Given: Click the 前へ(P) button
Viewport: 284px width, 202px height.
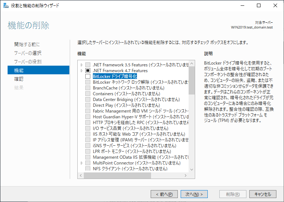Looking at the screenshot, I should tap(164, 194).
